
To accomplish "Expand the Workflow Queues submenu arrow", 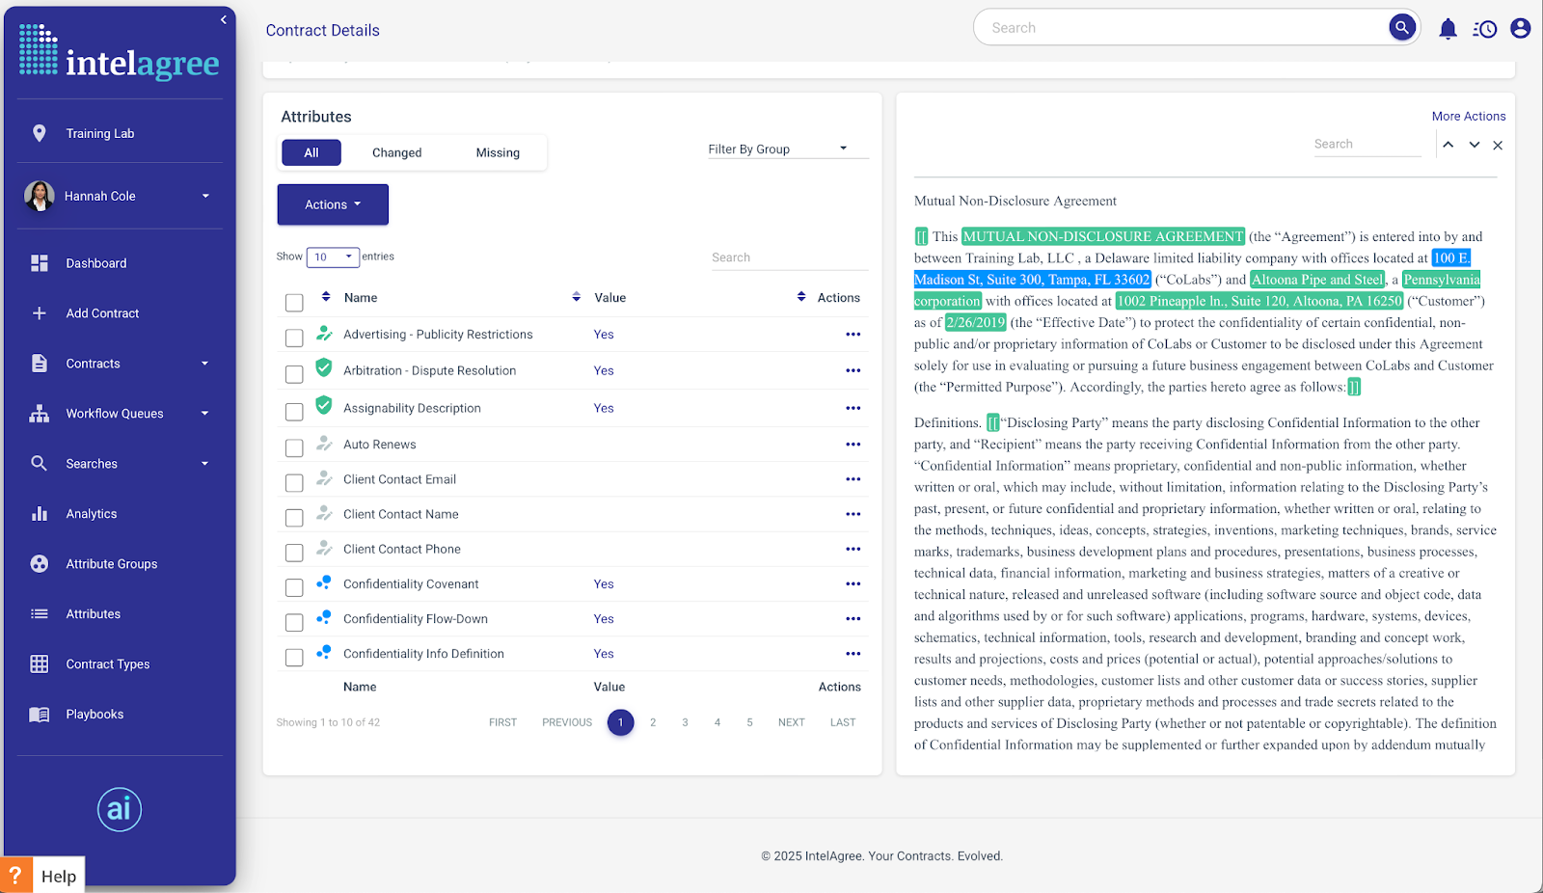I will click(x=204, y=414).
